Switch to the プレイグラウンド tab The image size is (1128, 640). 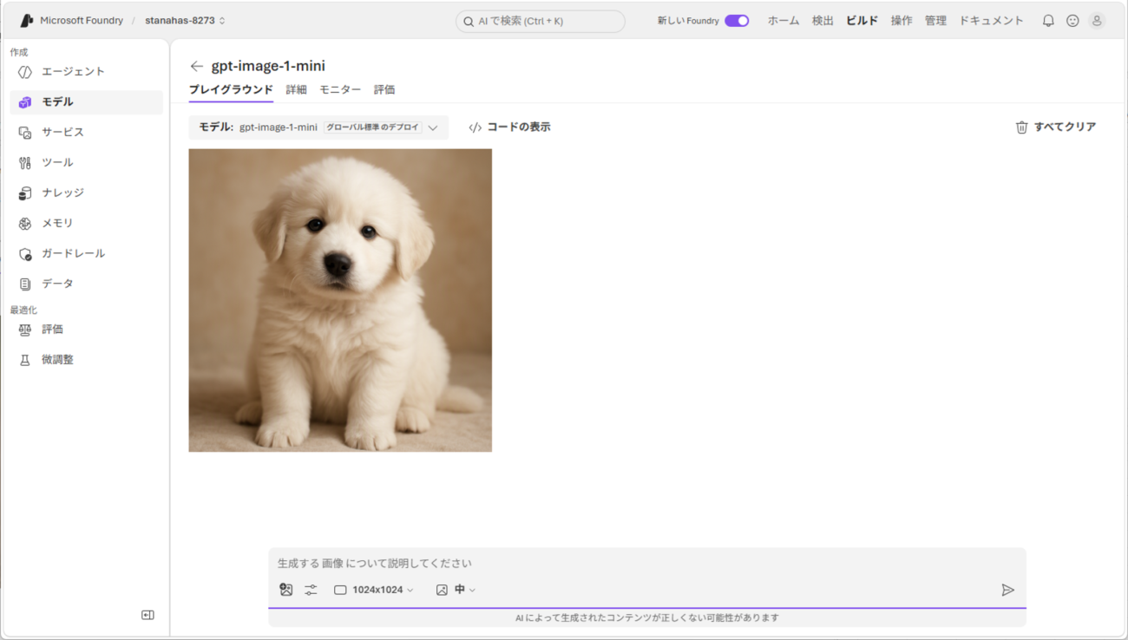[231, 90]
